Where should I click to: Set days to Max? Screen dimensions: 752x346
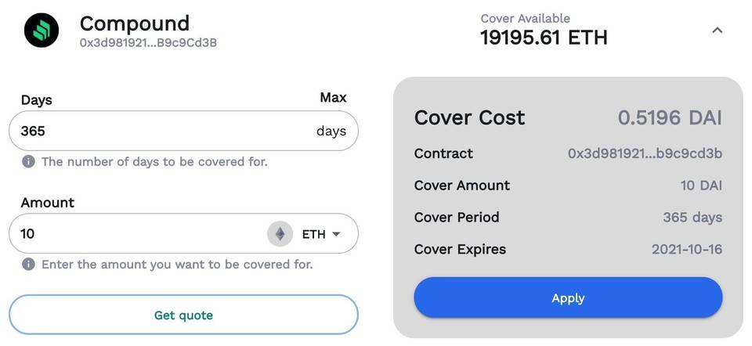(x=333, y=98)
